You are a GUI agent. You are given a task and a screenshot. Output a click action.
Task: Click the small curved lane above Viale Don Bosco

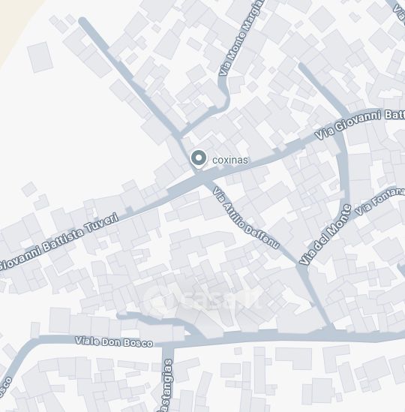159,320
